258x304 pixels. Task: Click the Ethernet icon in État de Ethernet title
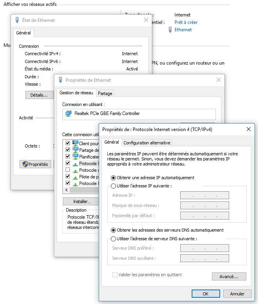pos(17,20)
